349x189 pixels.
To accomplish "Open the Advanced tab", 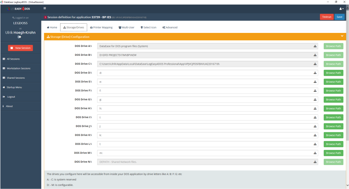I will (x=170, y=27).
